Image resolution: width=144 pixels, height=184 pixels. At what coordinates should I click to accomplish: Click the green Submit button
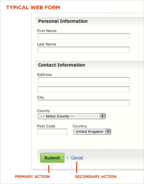click(52, 158)
